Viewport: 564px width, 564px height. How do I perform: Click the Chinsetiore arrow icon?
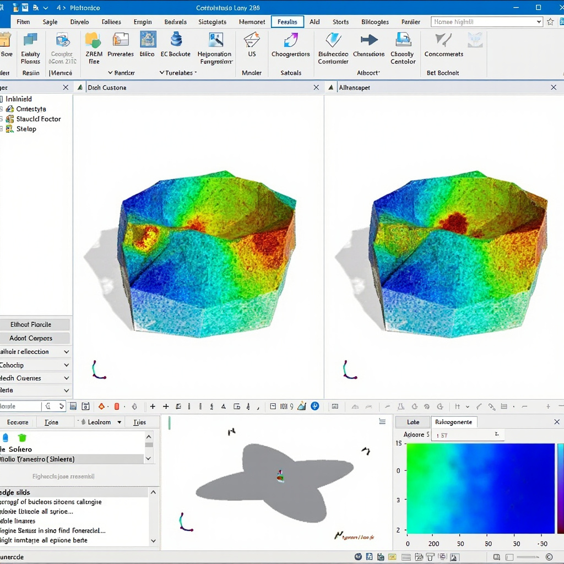[368, 40]
